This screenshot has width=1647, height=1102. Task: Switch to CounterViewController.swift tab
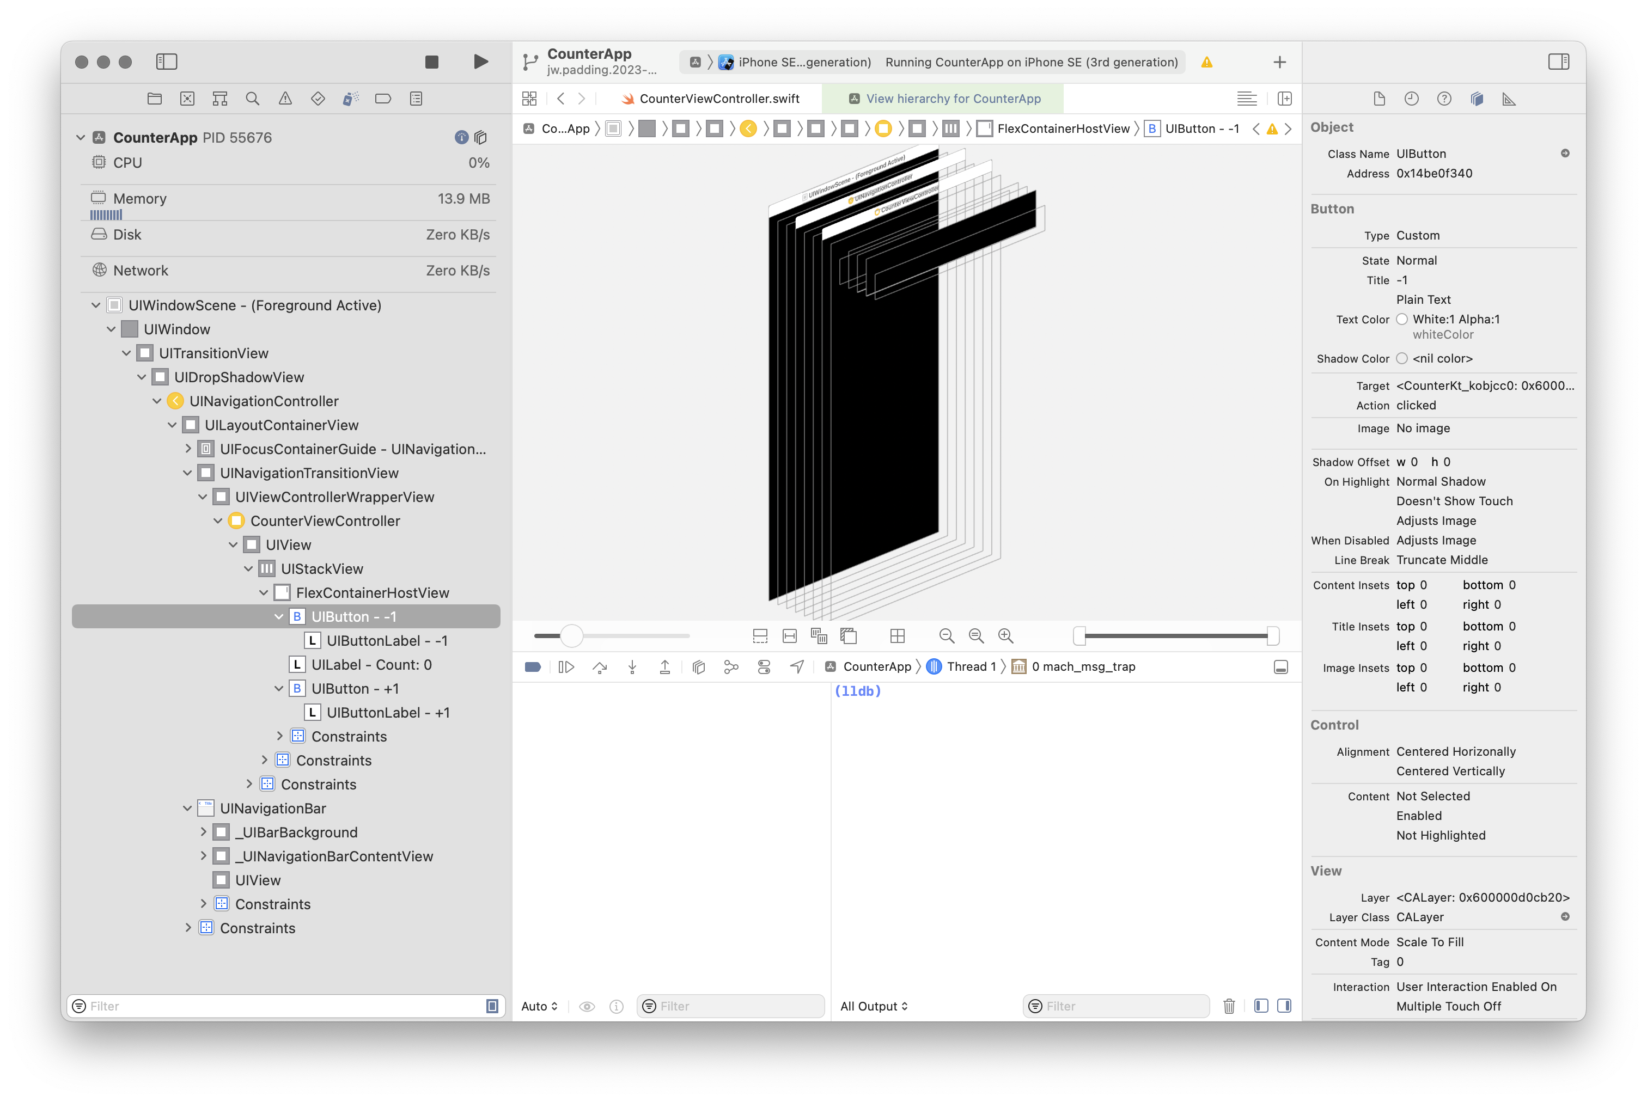click(711, 99)
